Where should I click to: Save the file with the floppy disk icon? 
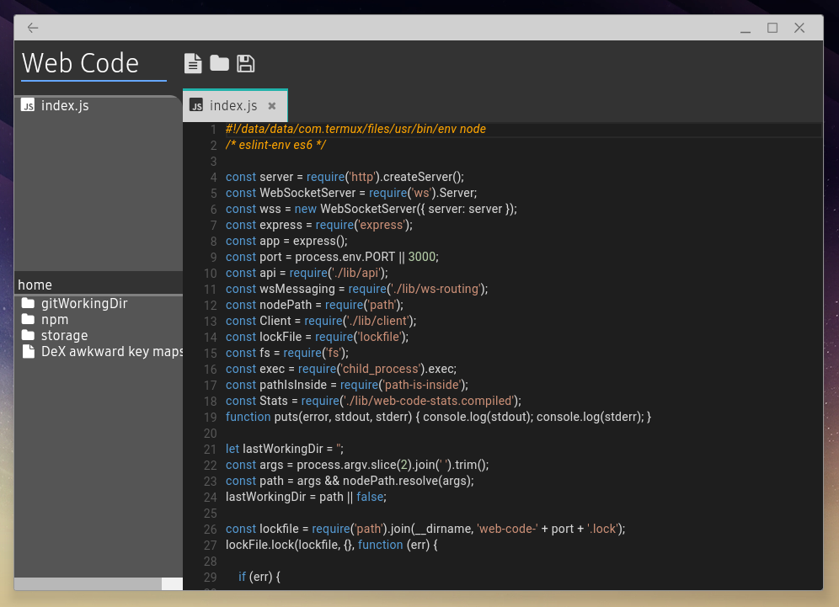pyautogui.click(x=245, y=63)
